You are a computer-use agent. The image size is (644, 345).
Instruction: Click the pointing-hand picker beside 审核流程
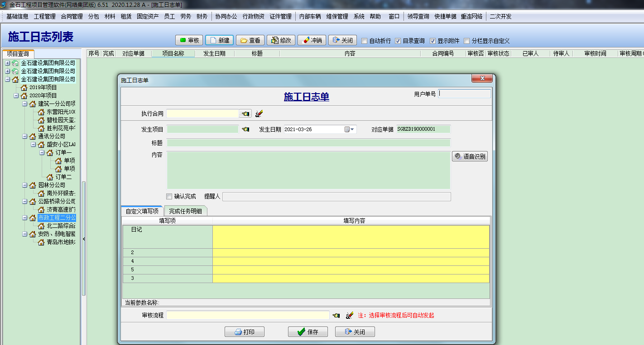pos(336,315)
